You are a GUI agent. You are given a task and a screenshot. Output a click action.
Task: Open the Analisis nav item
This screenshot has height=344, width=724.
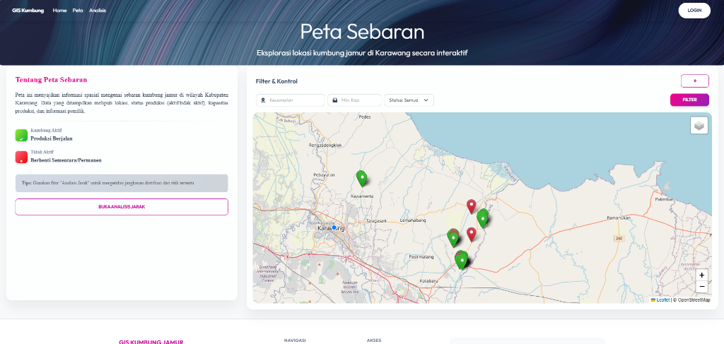[98, 10]
